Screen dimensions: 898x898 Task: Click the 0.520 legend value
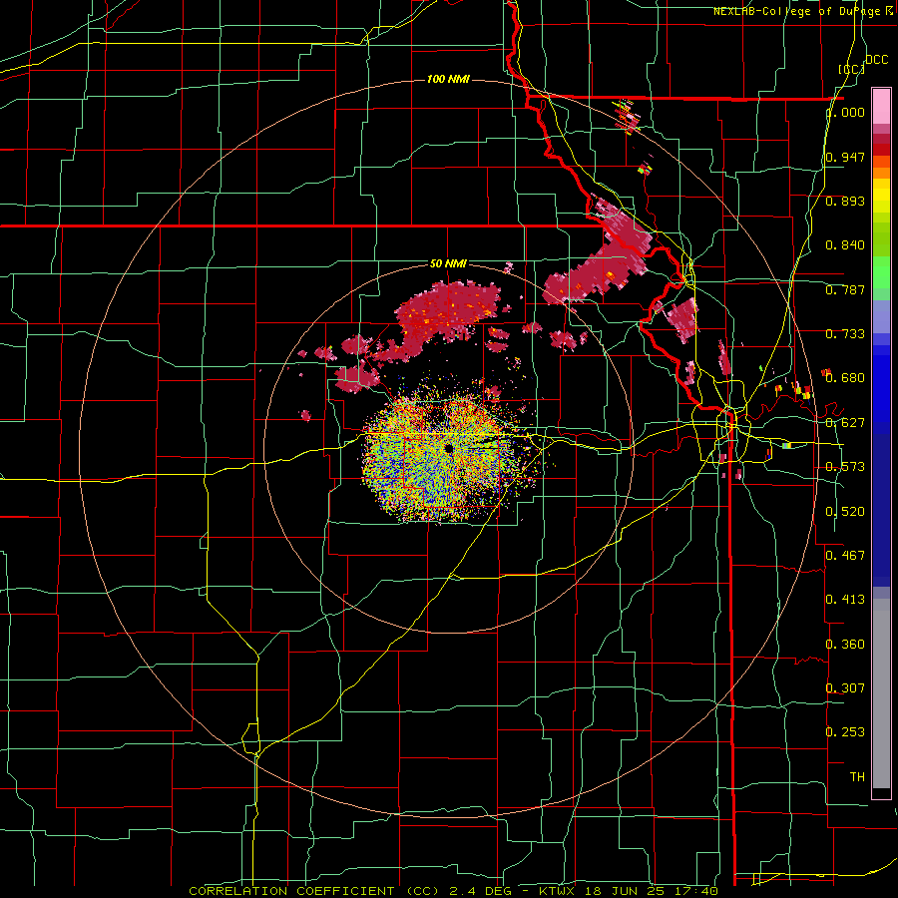click(x=845, y=512)
